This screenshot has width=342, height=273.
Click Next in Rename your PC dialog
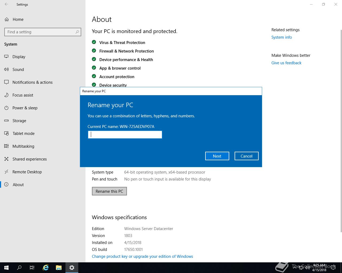217,156
